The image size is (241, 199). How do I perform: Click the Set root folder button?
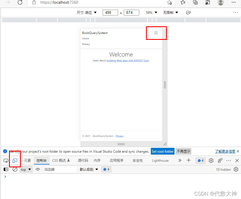(163, 151)
